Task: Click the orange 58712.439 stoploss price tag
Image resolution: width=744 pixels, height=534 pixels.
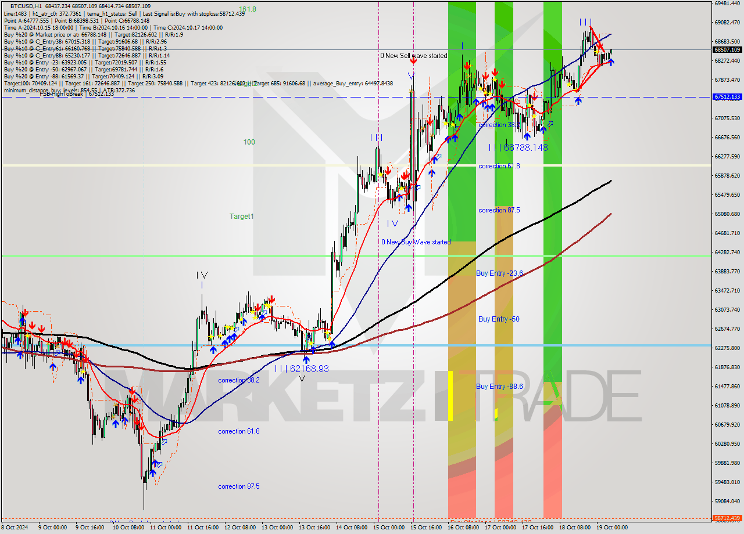Action: coord(727,518)
